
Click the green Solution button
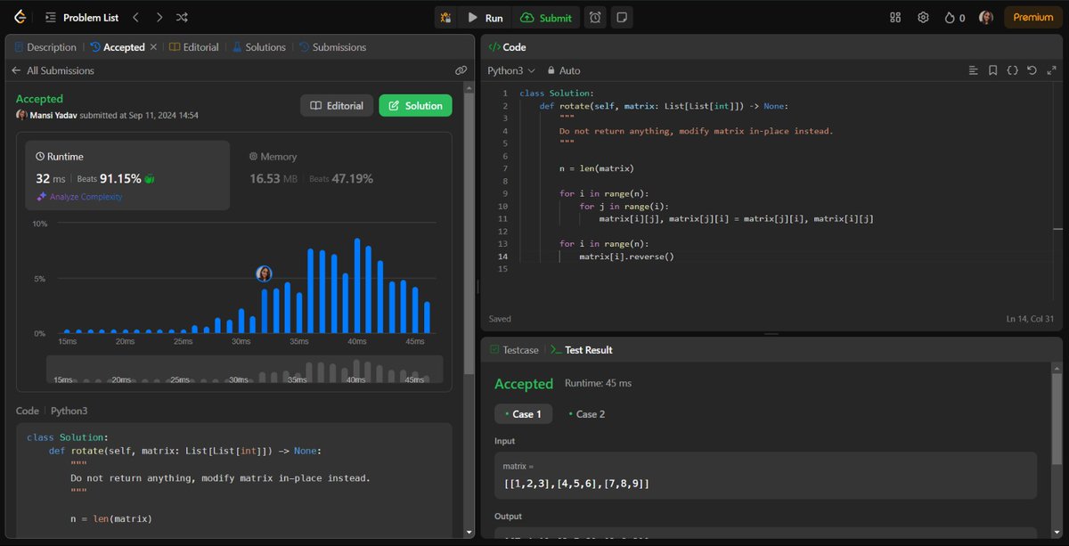[x=415, y=105]
